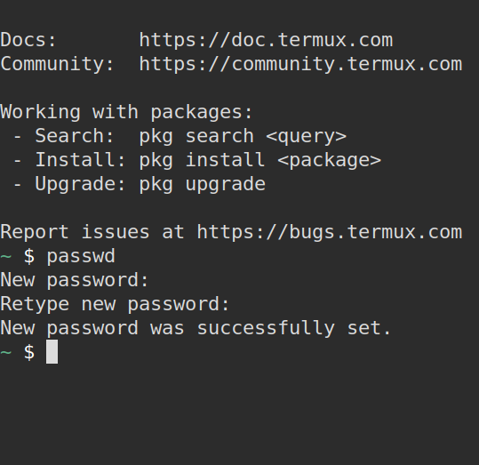Click the 'Report issues at' text
Screen dimensions: 479x465
coord(92,232)
